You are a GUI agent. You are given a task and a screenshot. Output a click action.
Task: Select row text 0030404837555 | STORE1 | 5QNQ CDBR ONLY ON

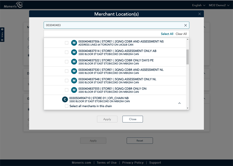pyautogui.click(x=112, y=89)
